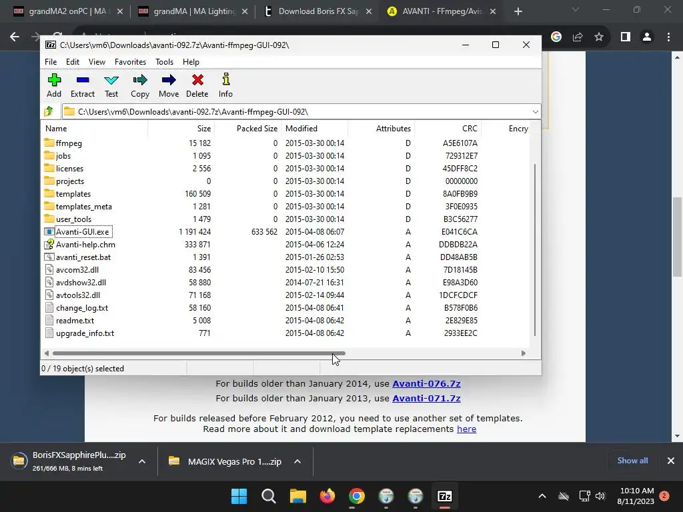Open taskbar Search icon
The height and width of the screenshot is (512, 683).
click(x=268, y=496)
